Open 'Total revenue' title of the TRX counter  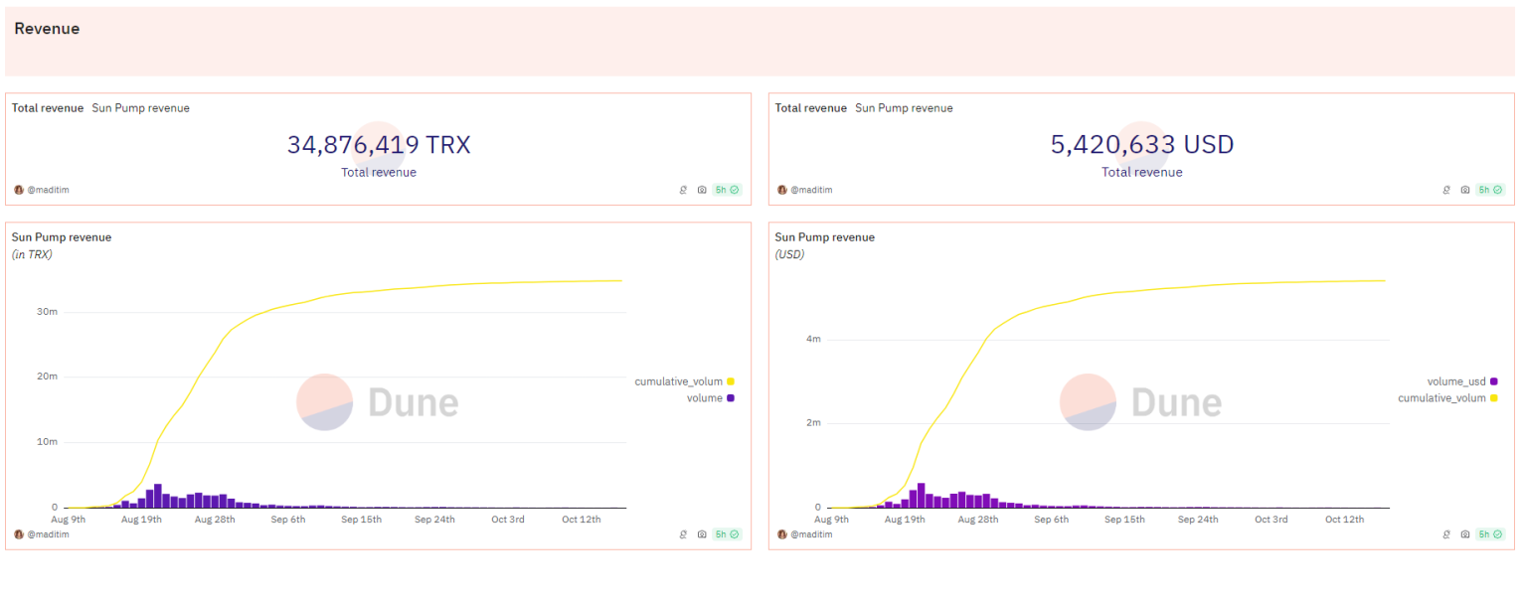click(x=48, y=108)
